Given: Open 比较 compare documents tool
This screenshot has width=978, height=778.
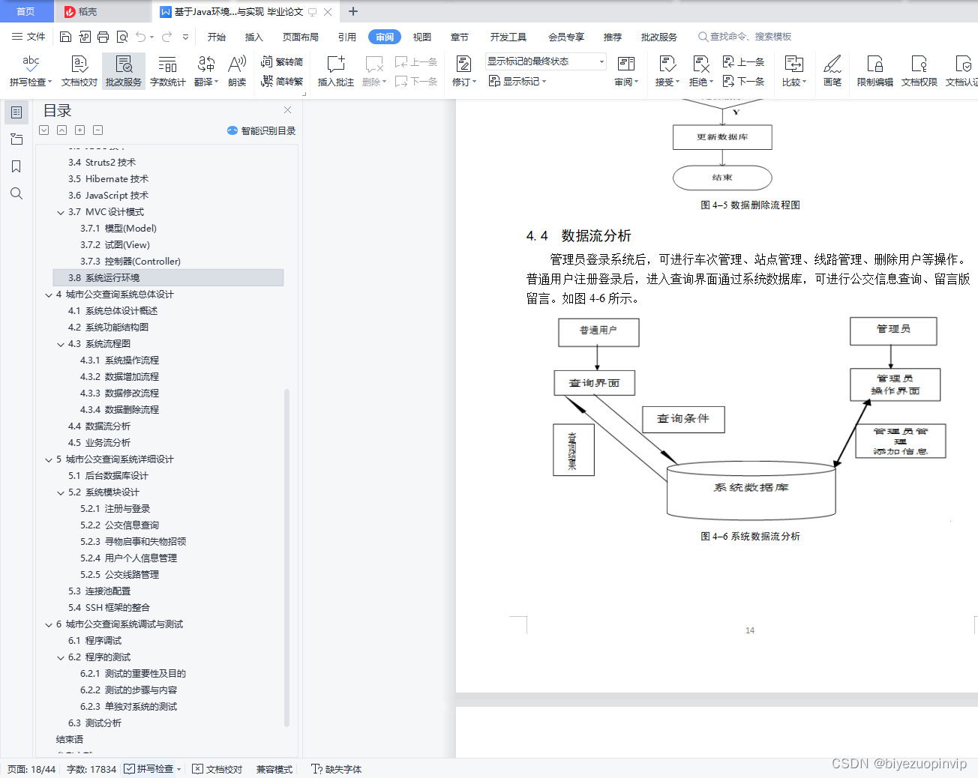Looking at the screenshot, I should coord(794,71).
